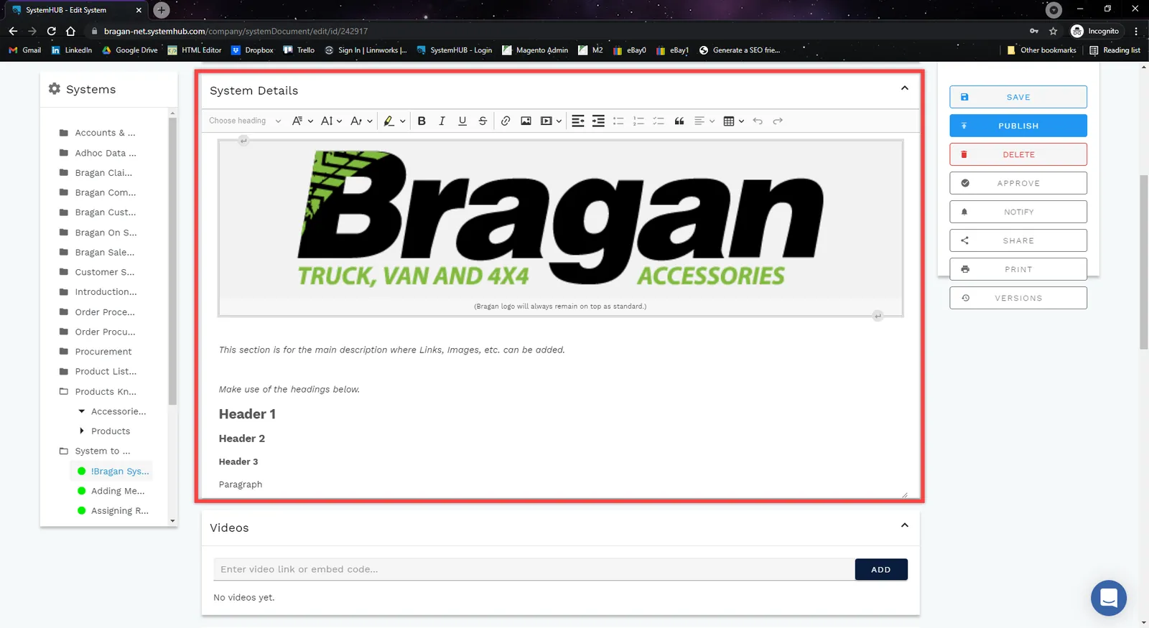
Task: Open a new browser tab
Action: tap(162, 10)
